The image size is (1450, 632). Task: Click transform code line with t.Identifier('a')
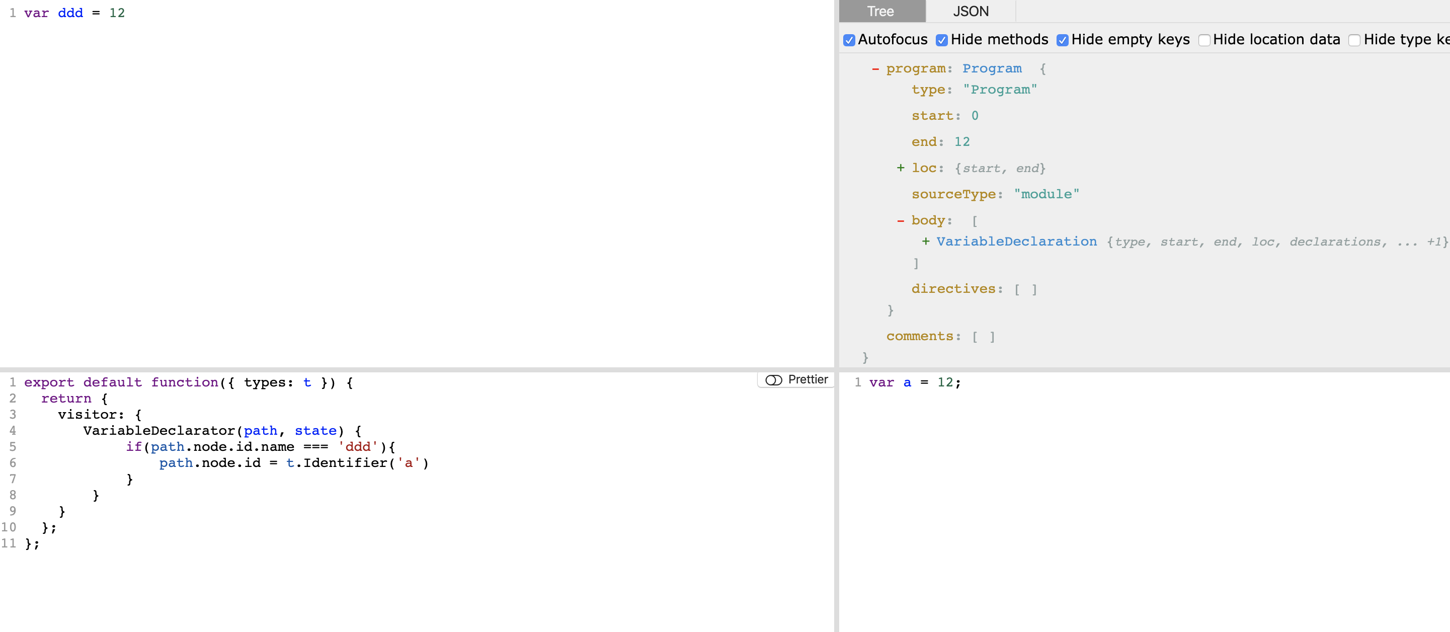coord(293,462)
